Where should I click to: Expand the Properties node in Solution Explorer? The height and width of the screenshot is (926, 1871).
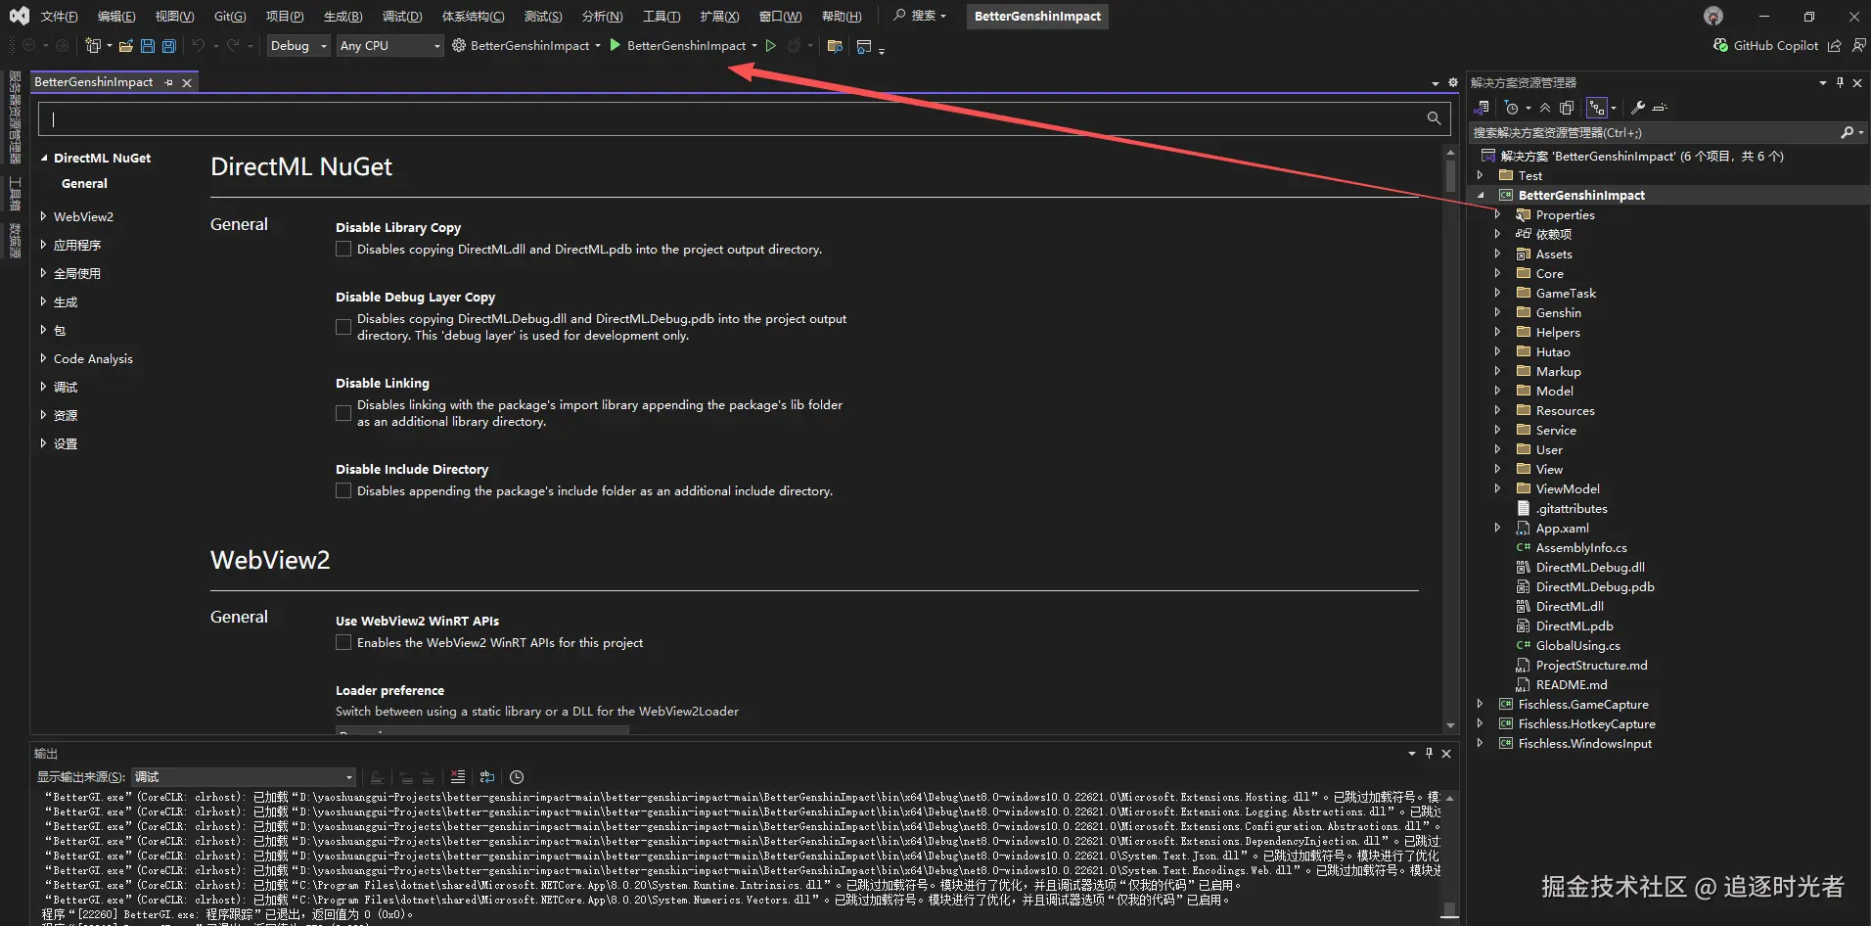click(1497, 214)
